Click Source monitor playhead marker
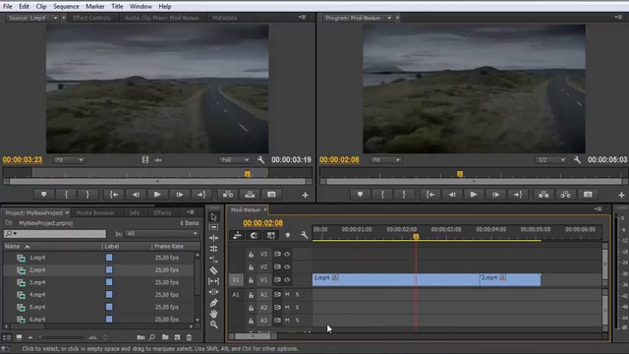 [x=248, y=174]
